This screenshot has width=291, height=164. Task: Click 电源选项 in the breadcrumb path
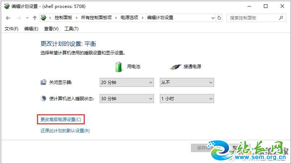click(129, 18)
